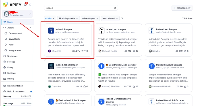The height and width of the screenshot is (106, 199).
Task: Open the Jobs category dropdown
Action: [50, 18]
